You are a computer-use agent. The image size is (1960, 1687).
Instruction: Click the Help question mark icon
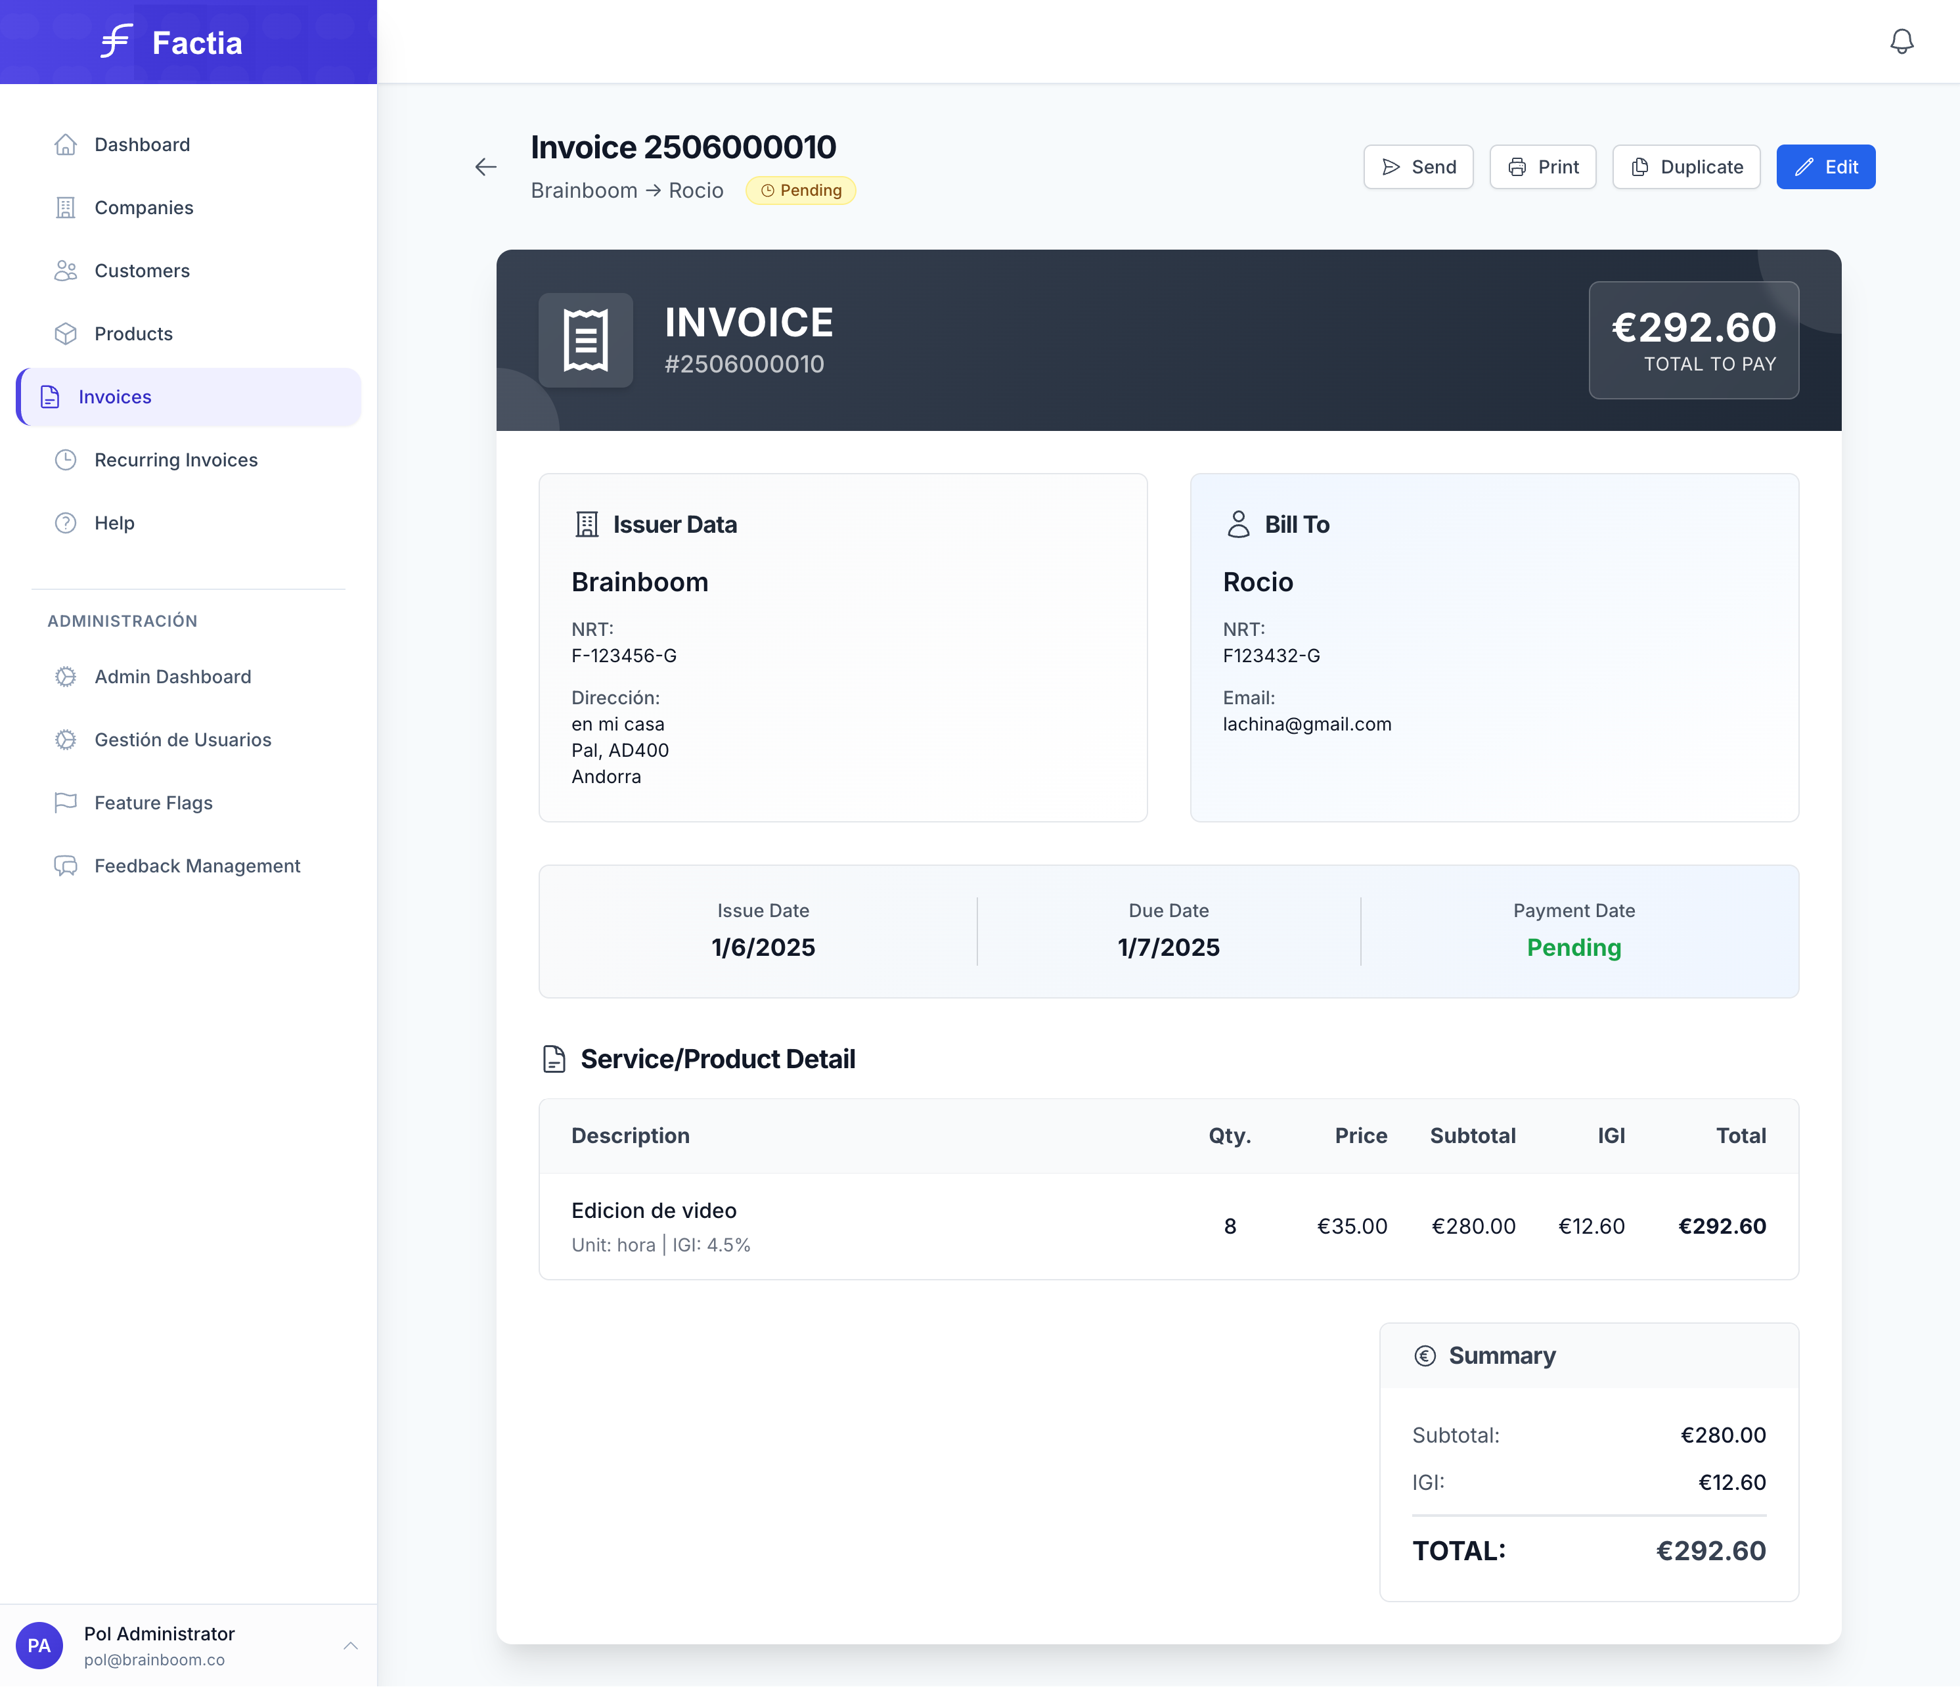pos(65,522)
